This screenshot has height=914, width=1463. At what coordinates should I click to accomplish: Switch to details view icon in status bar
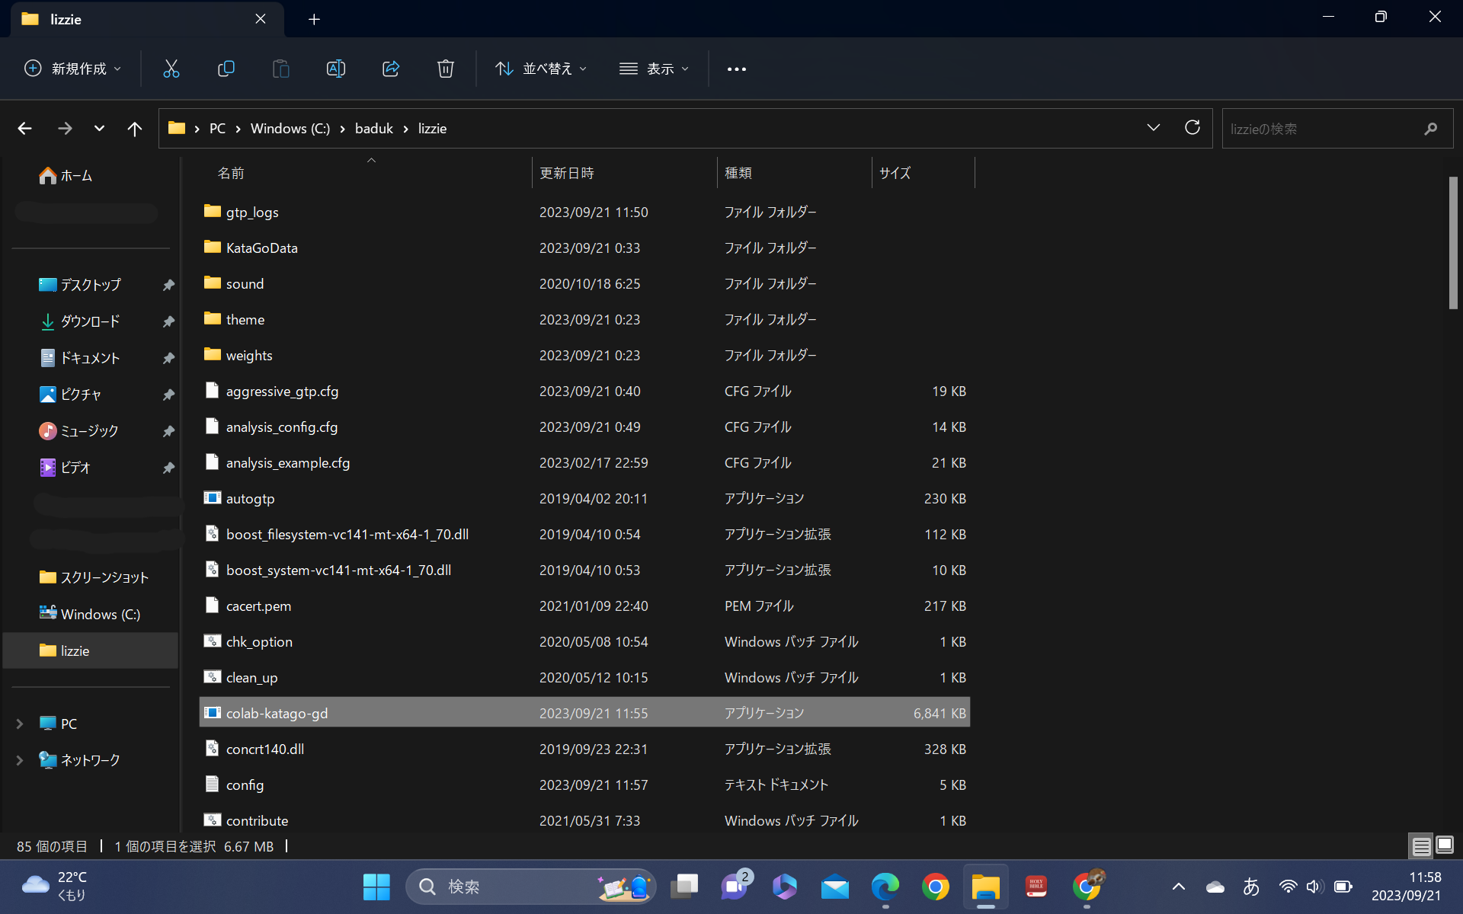1421,846
